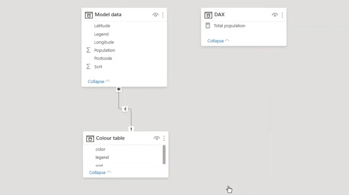The image size is (349, 195).
Task: Click the Colour table header icon
Action: click(x=90, y=138)
